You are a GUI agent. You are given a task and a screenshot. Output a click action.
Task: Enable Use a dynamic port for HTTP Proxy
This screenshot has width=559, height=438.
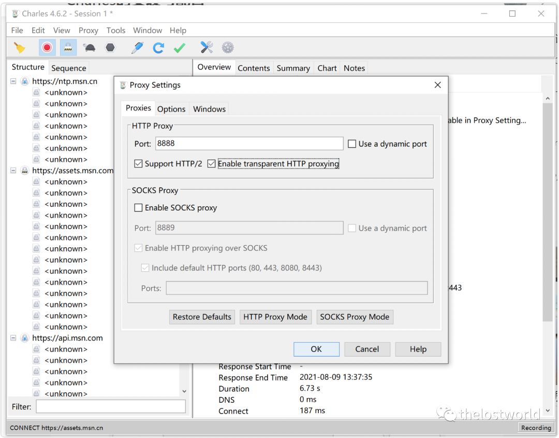[352, 144]
